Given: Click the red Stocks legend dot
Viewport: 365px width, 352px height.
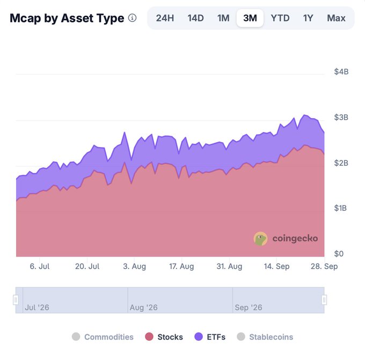Looking at the screenshot, I should [x=149, y=336].
